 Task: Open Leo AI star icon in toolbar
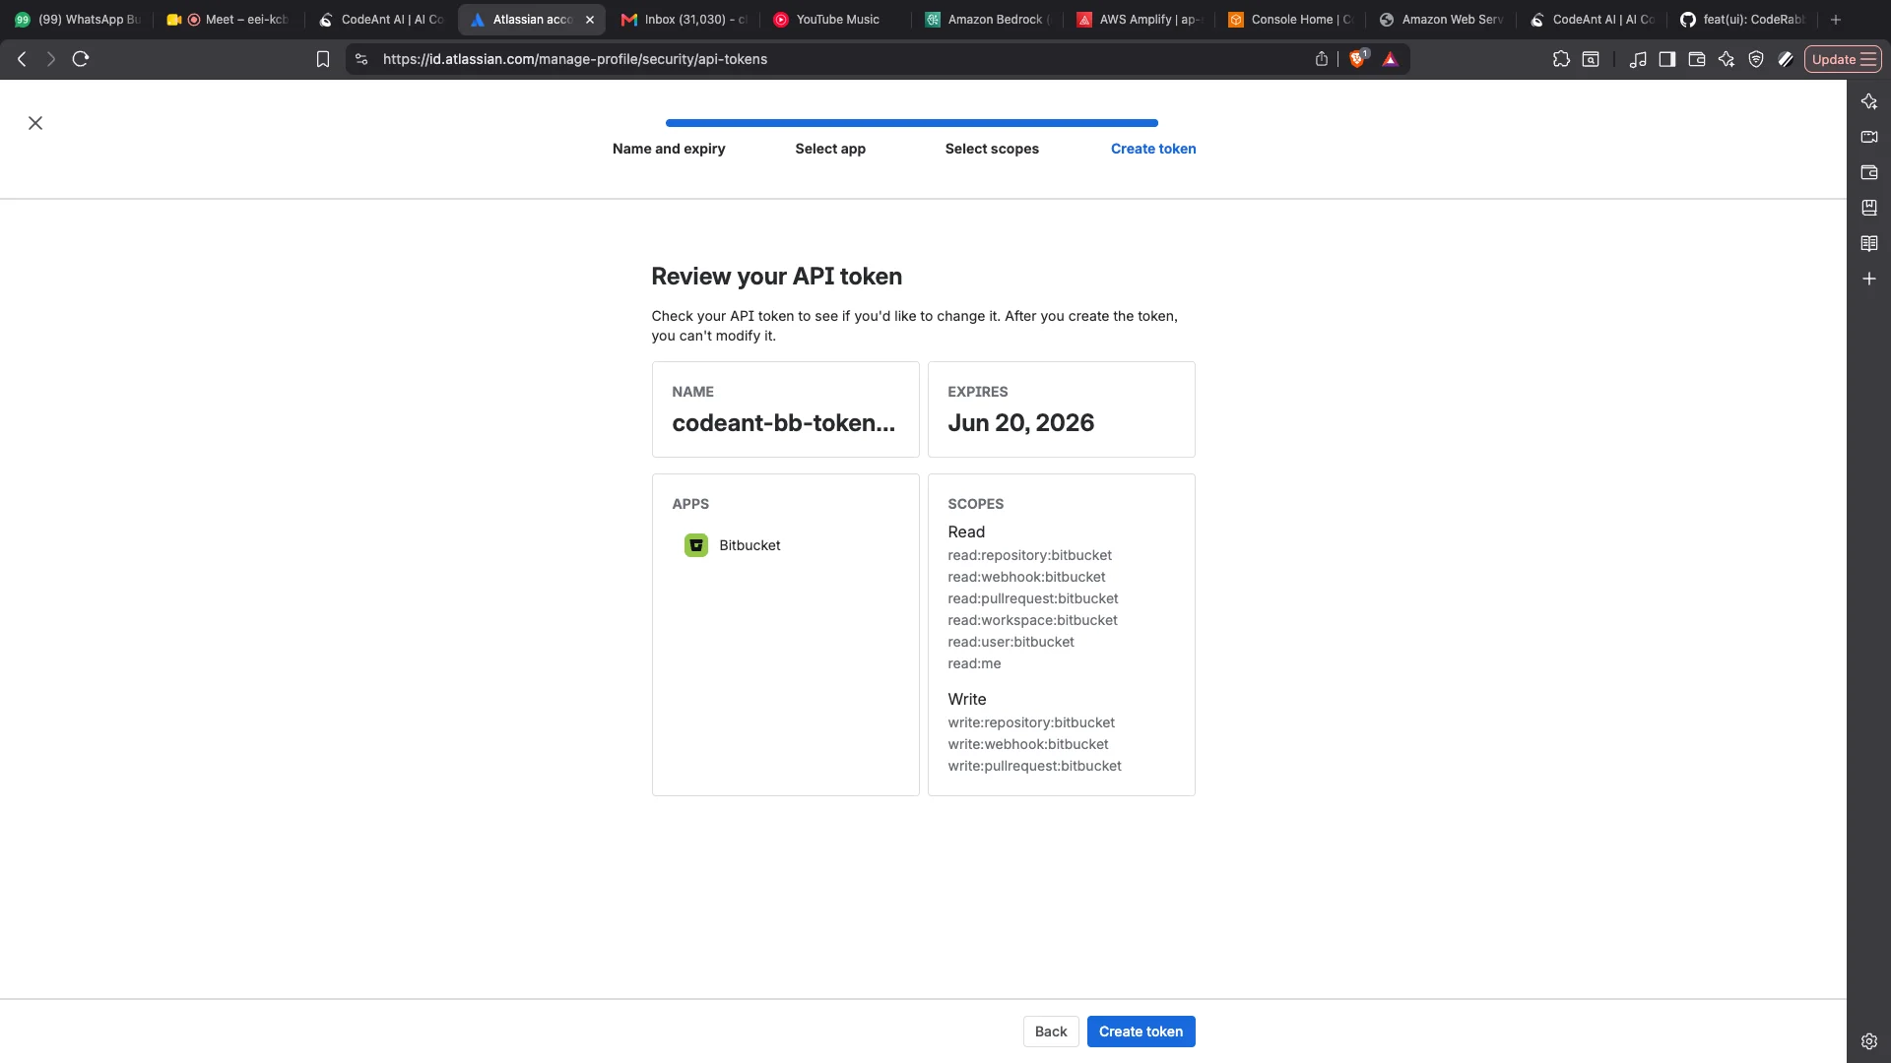[x=1727, y=59]
